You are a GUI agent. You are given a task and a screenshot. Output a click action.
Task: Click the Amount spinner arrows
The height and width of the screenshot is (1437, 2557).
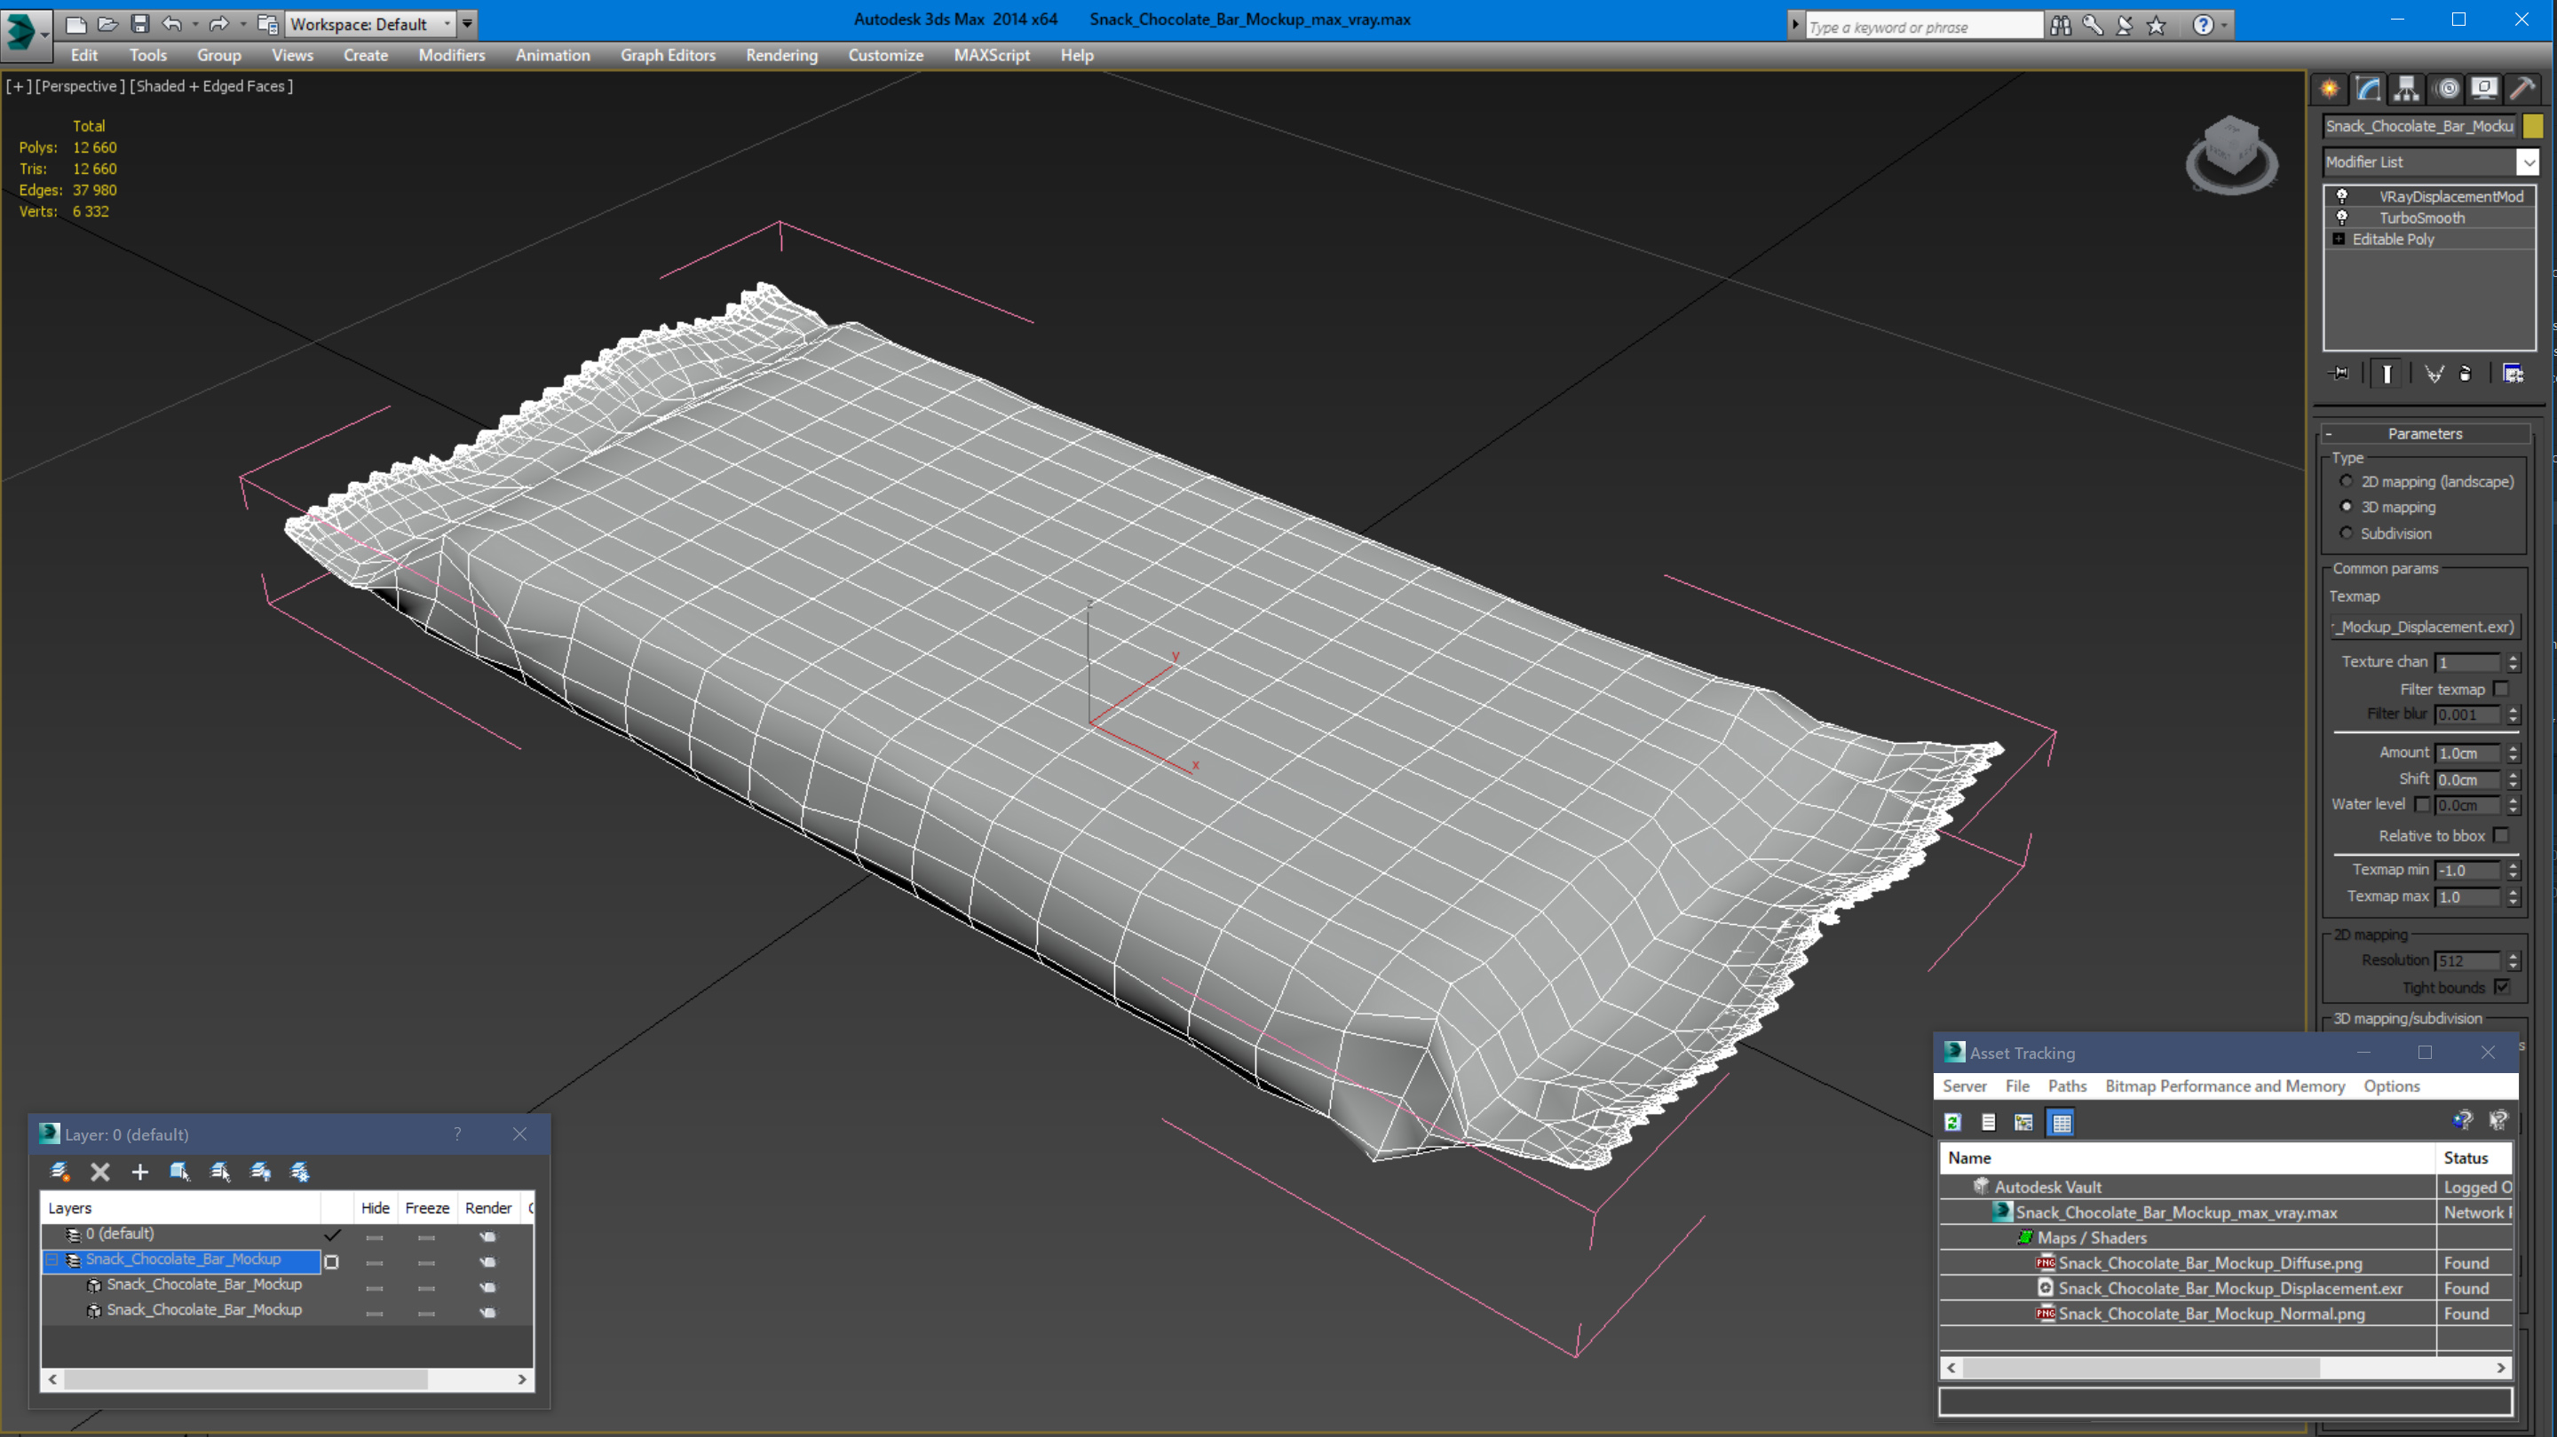2513,754
